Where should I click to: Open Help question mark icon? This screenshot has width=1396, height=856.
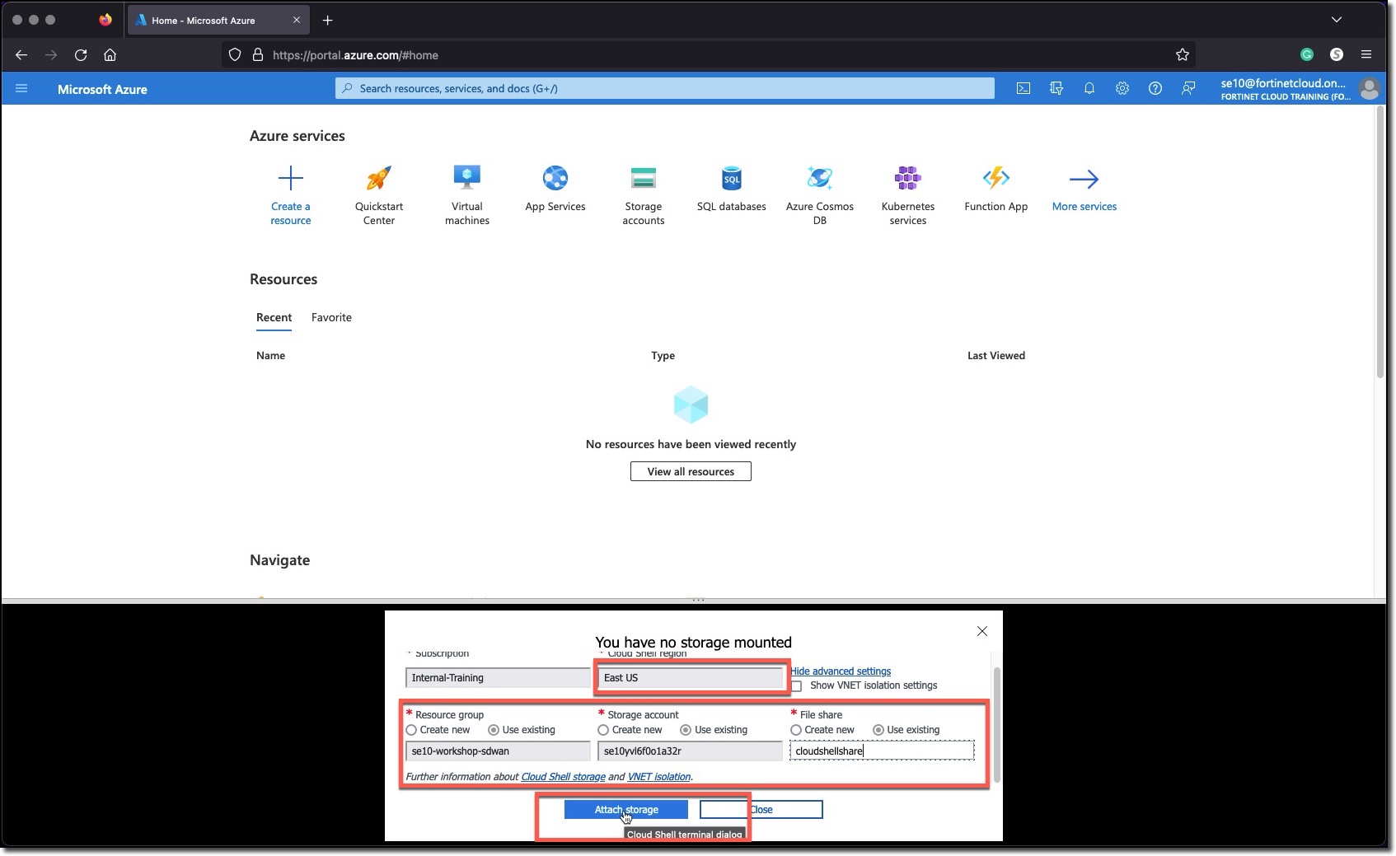point(1155,88)
